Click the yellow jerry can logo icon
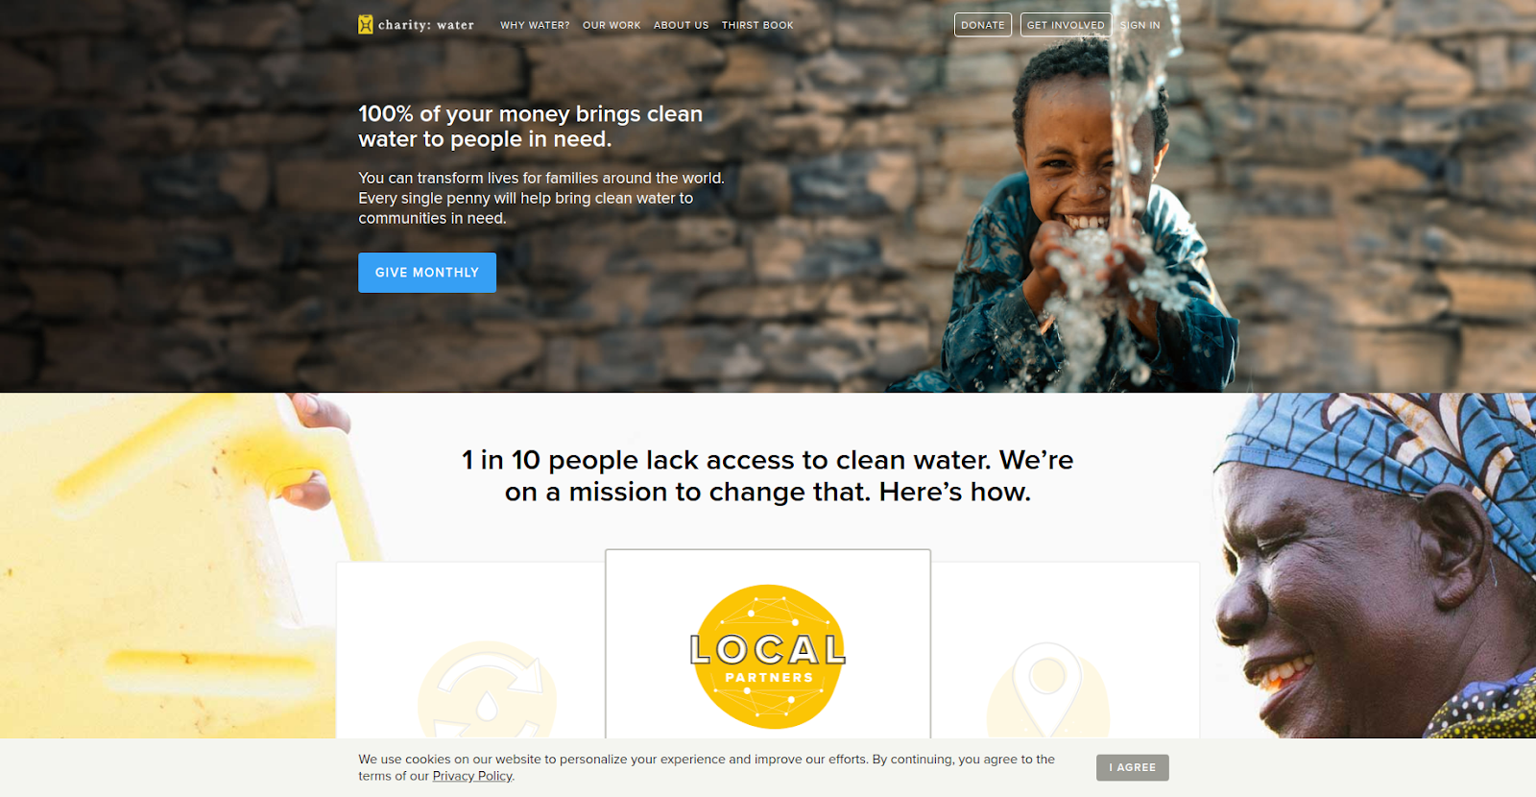The width and height of the screenshot is (1536, 797). 365,25
